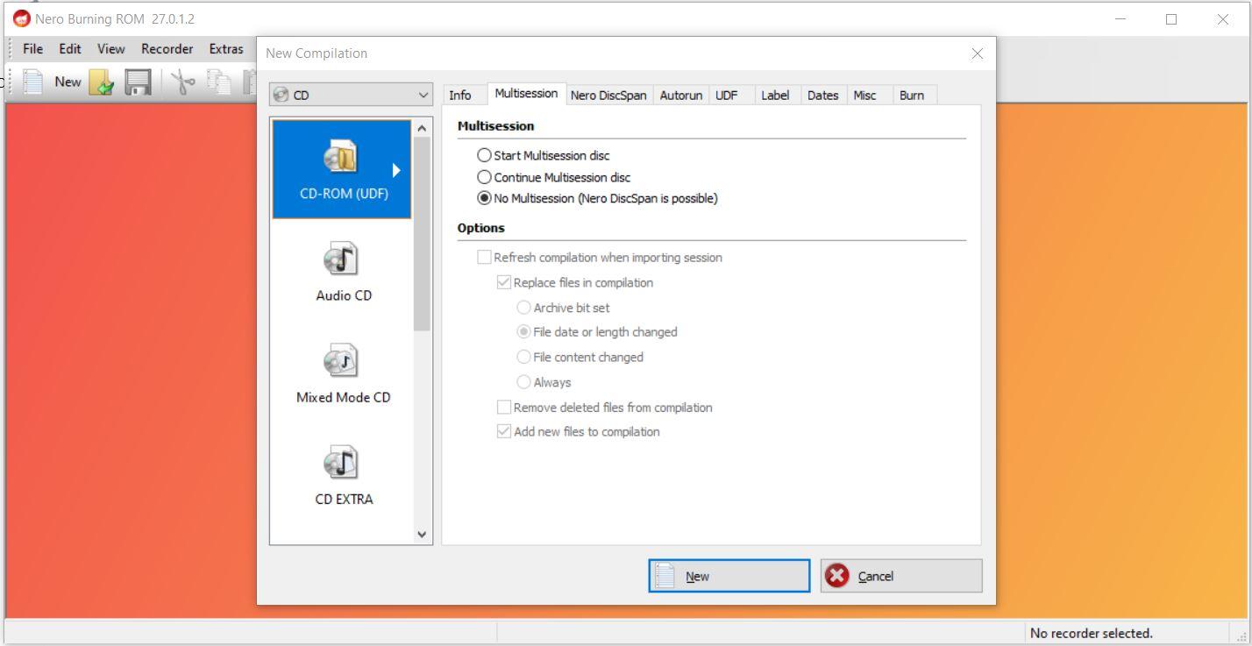
Task: Click the Save floppy disk icon
Action: tap(138, 82)
